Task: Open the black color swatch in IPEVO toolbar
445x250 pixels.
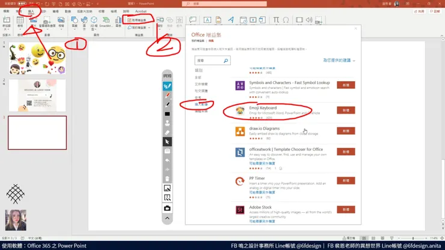Action: click(167, 114)
